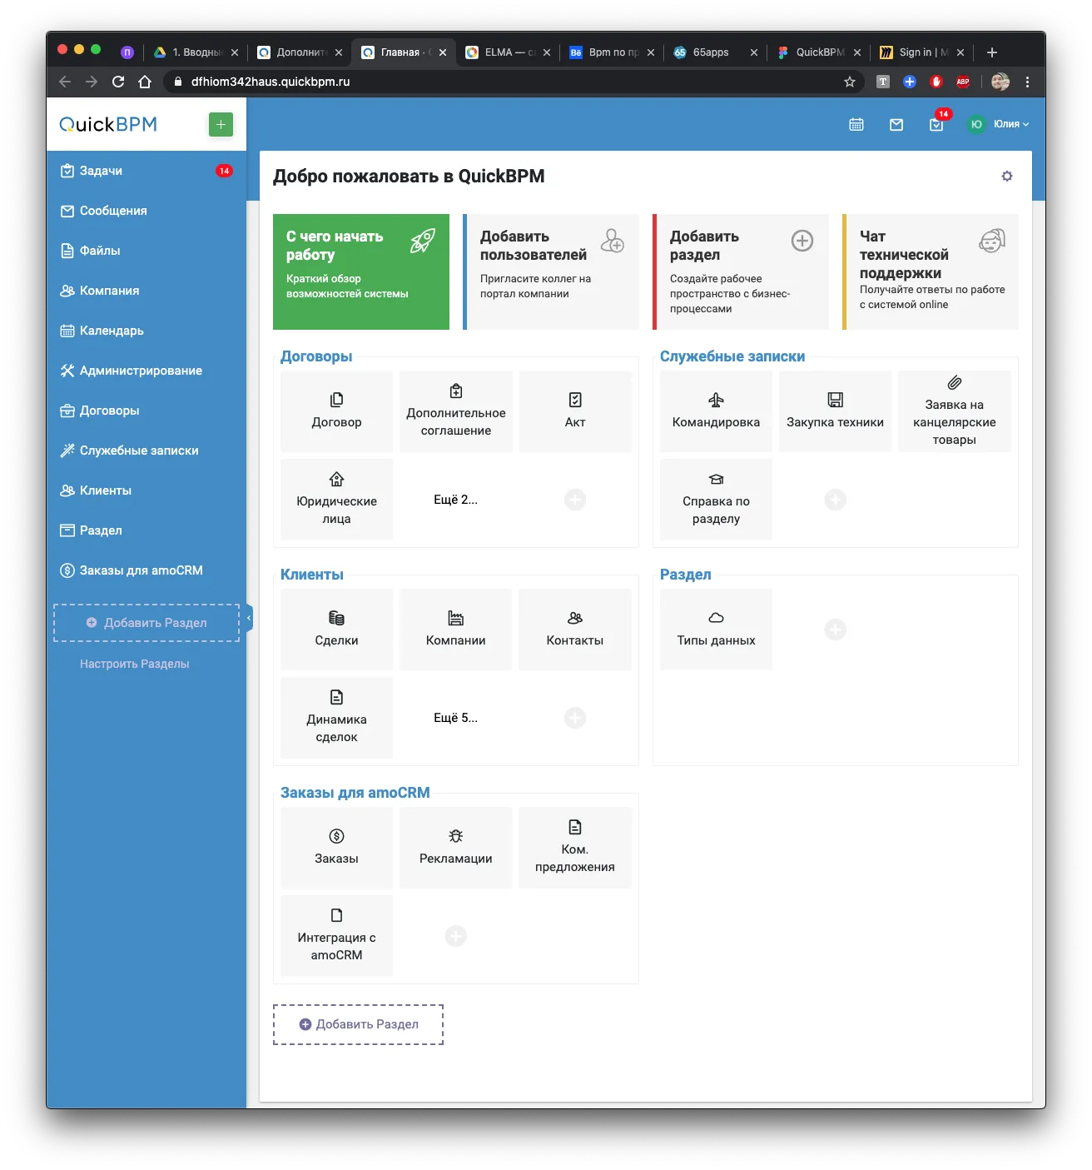1092x1170 pixels.
Task: Open the Акт tile
Action: [575, 411]
